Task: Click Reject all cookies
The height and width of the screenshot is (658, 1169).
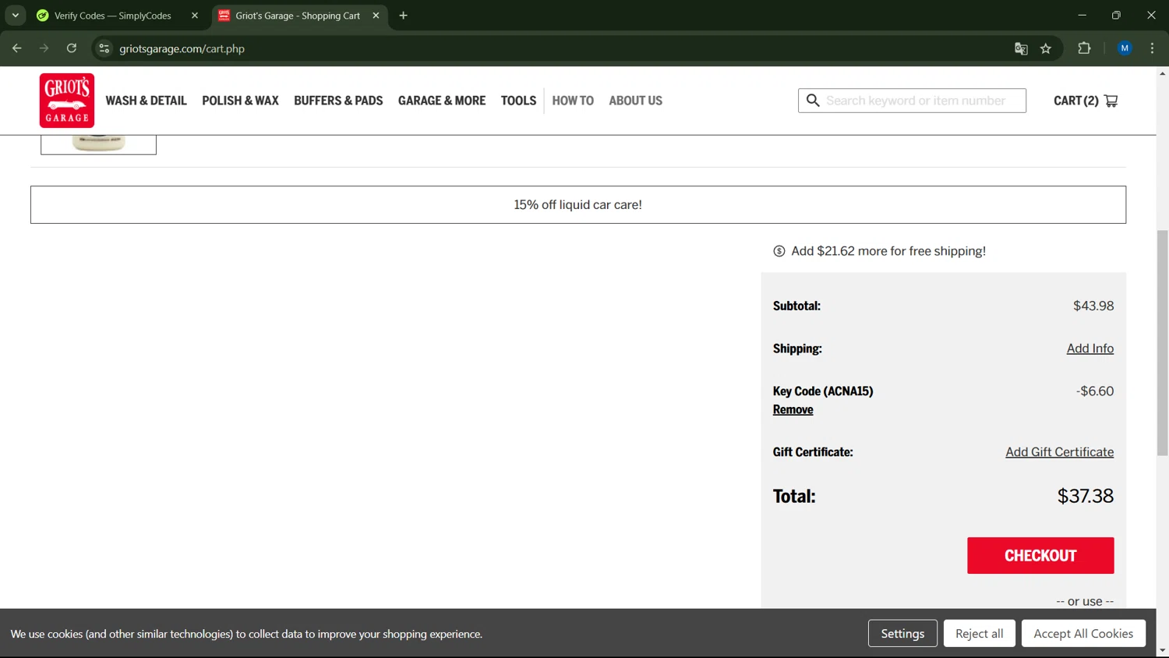Action: pos(979,634)
